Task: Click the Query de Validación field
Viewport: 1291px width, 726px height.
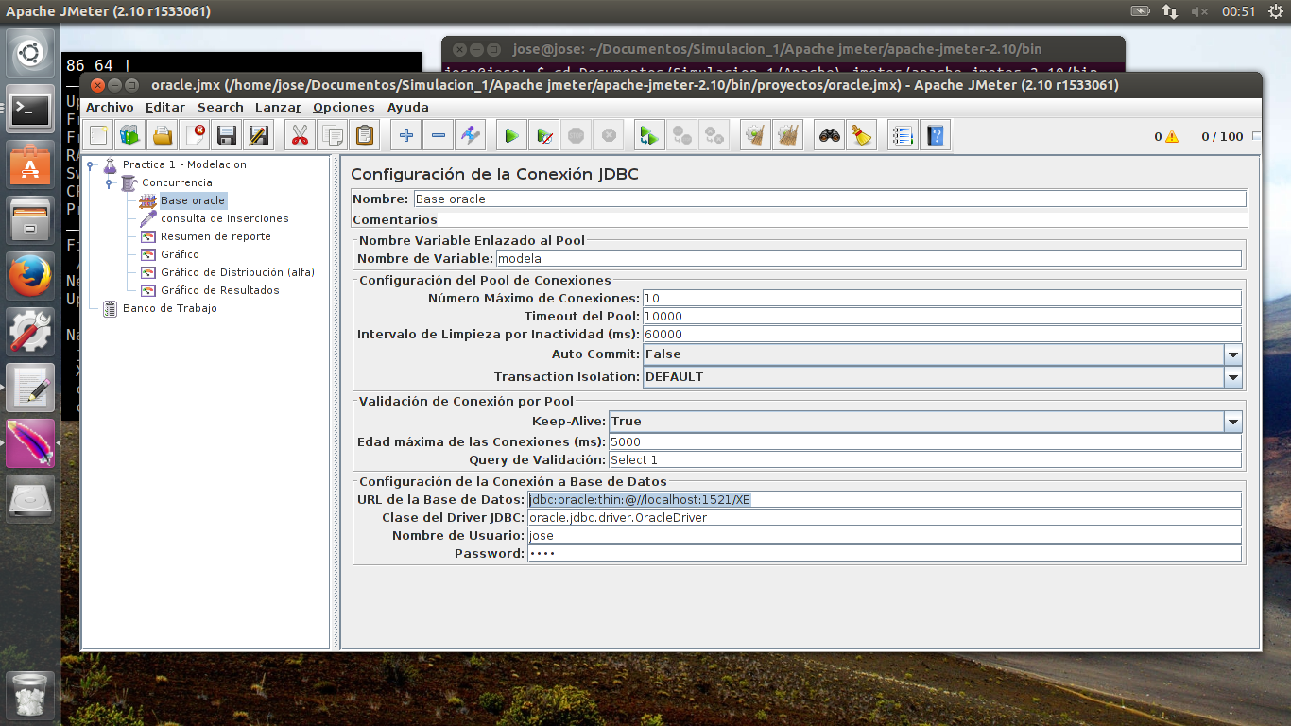Action: 925,459
